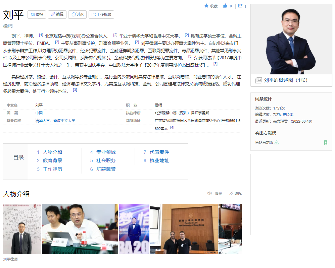335x268 pixels.
Task: Jump to 教育背景 in table of contents
Action: coord(52,160)
